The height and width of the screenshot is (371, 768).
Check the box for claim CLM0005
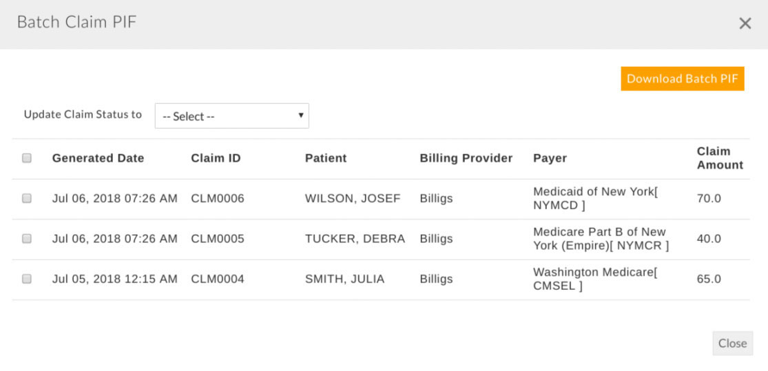click(x=27, y=239)
